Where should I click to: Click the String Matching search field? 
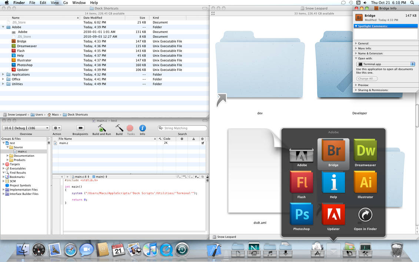coord(182,128)
